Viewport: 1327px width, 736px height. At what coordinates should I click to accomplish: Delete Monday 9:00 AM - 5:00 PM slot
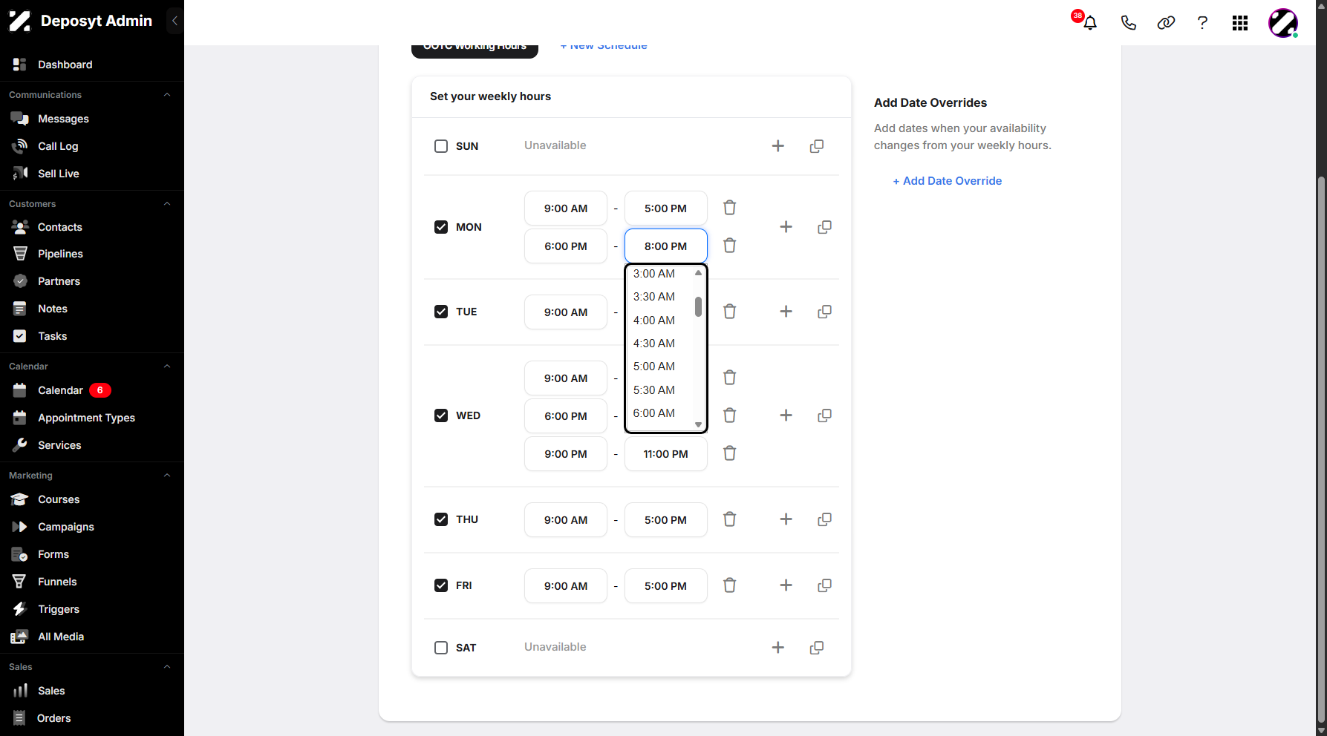click(730, 208)
